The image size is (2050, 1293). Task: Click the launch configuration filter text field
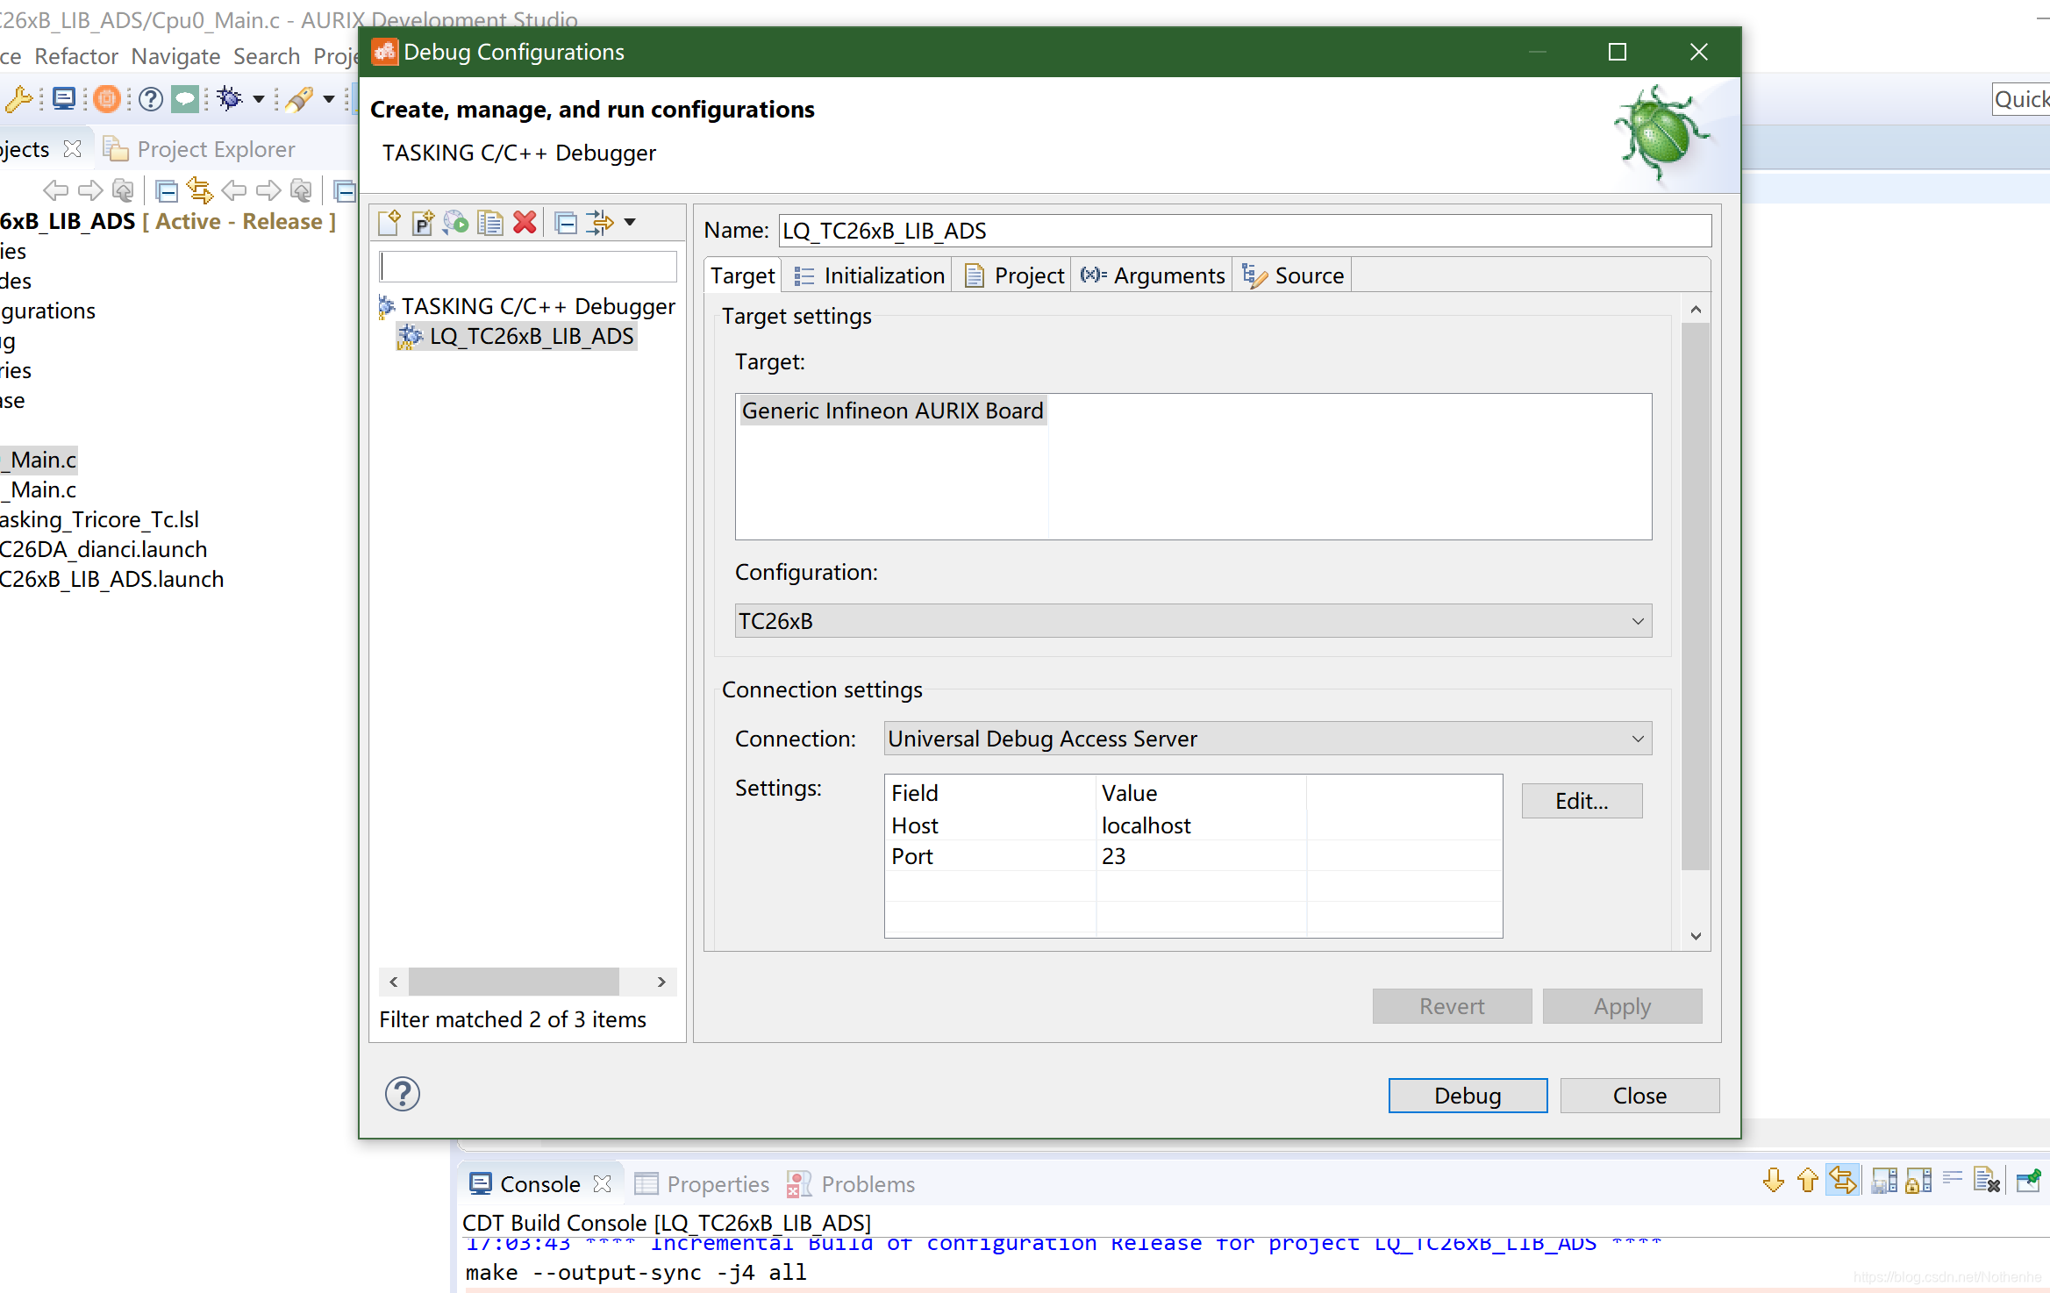click(528, 267)
